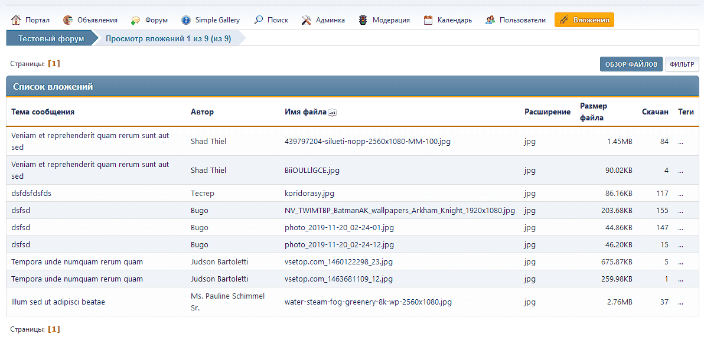
Task: Click the sort icon beside Имя файла
Action: 332,112
